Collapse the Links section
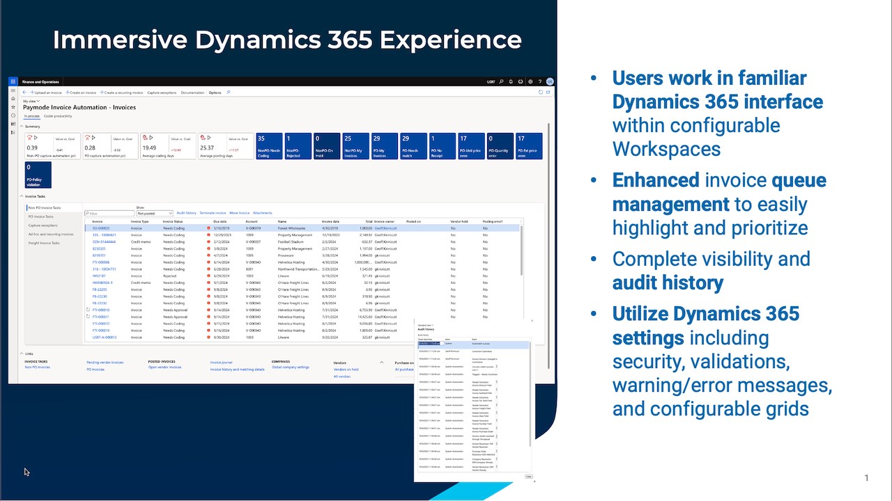The image size is (892, 501). point(22,353)
